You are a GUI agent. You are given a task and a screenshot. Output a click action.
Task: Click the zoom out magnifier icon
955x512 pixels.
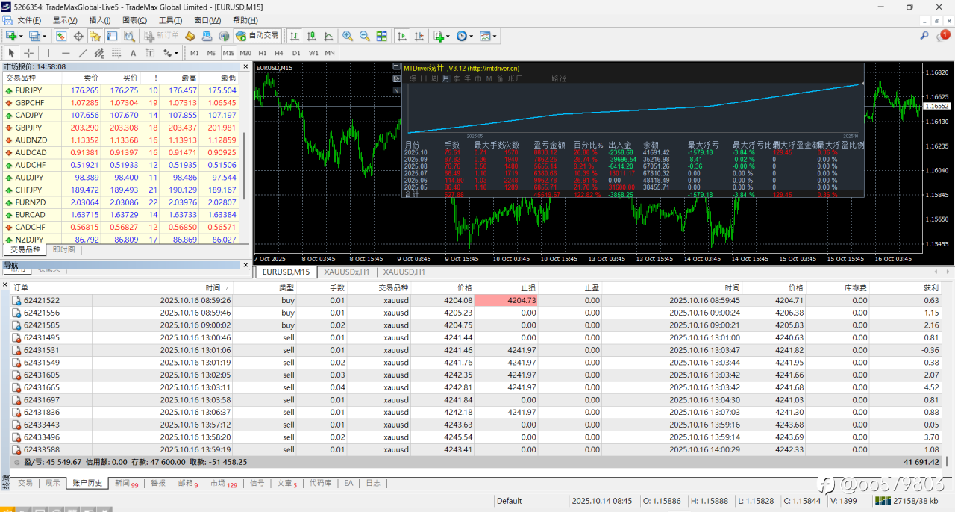tap(365, 36)
